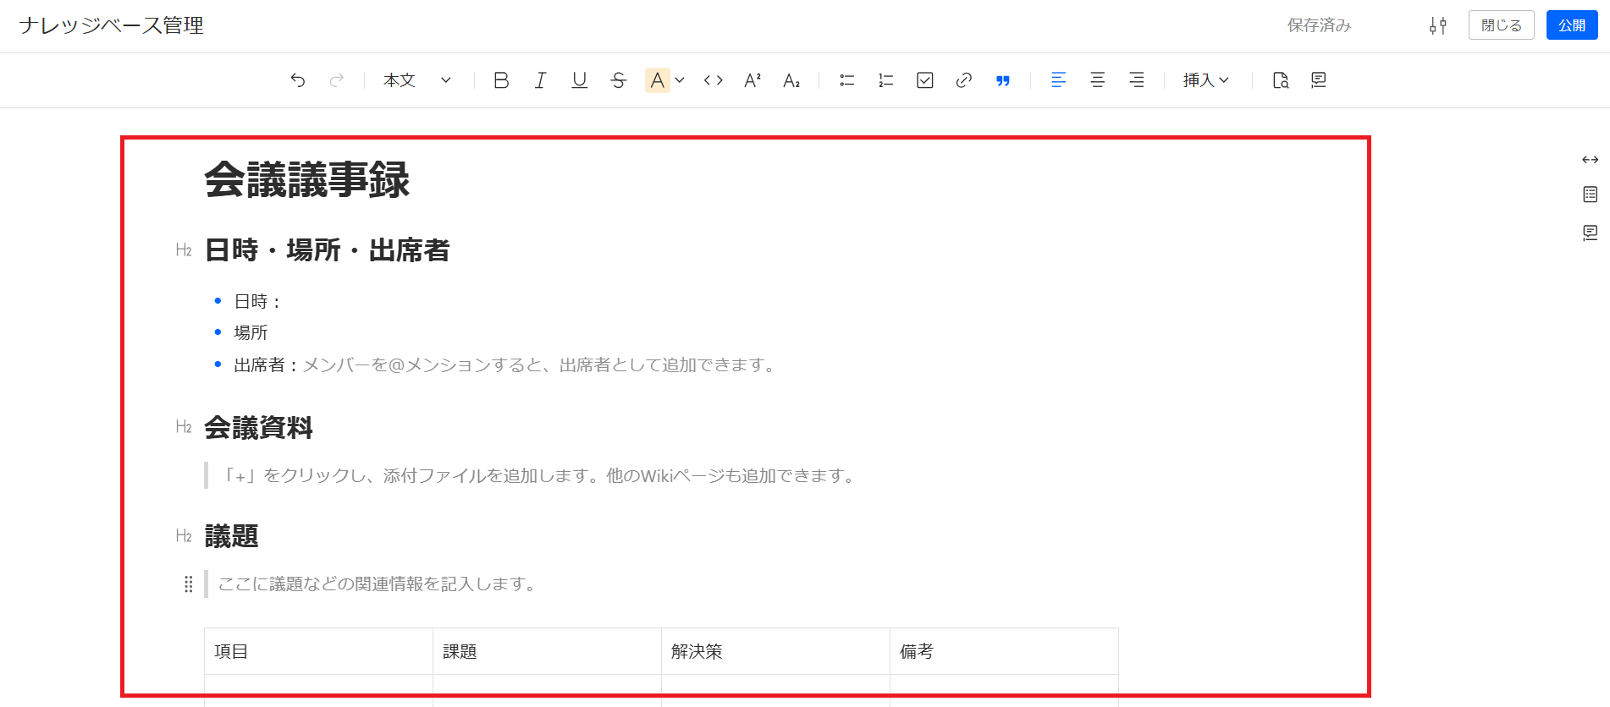The image size is (1610, 707).
Task: Click the 日時・場所・出席者 heading
Action: point(327,250)
